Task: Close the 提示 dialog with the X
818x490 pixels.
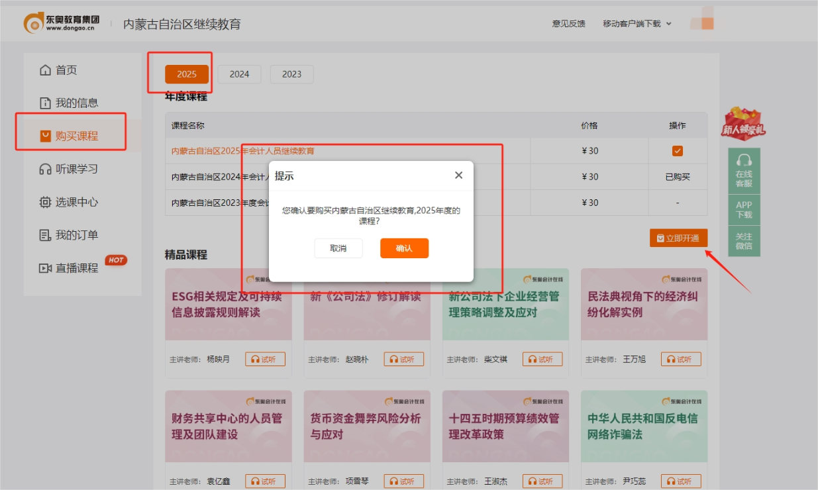Action: coord(458,175)
